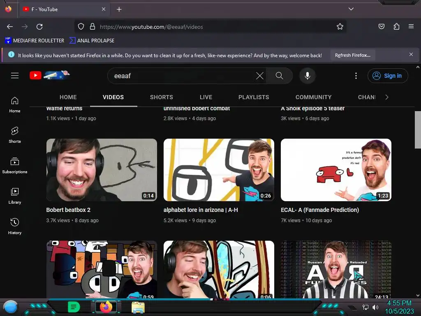The image size is (421, 316).
Task: Click the unfinished bobert combat title
Action: coord(197,109)
